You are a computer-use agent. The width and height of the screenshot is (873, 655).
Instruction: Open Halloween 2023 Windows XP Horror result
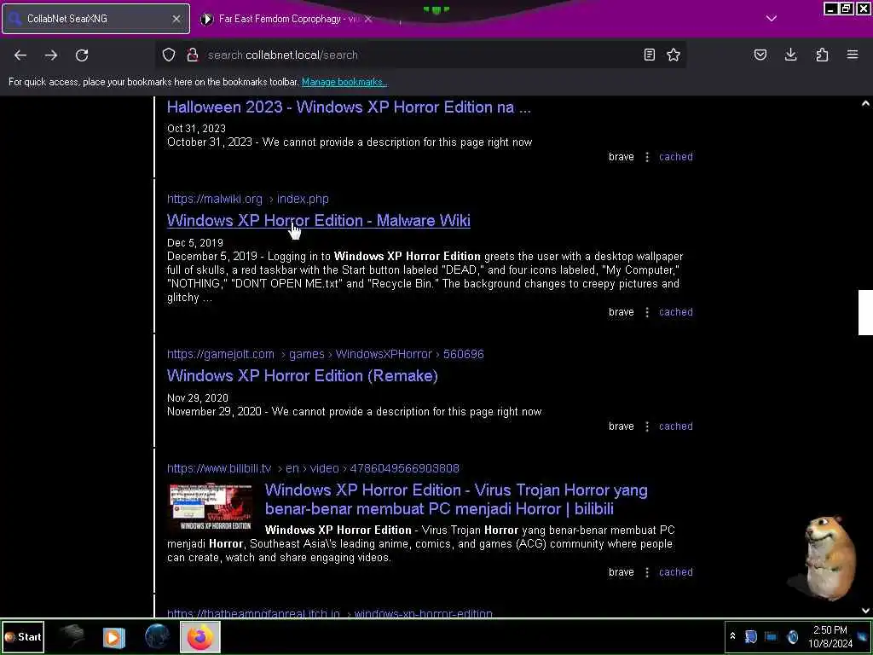(349, 107)
